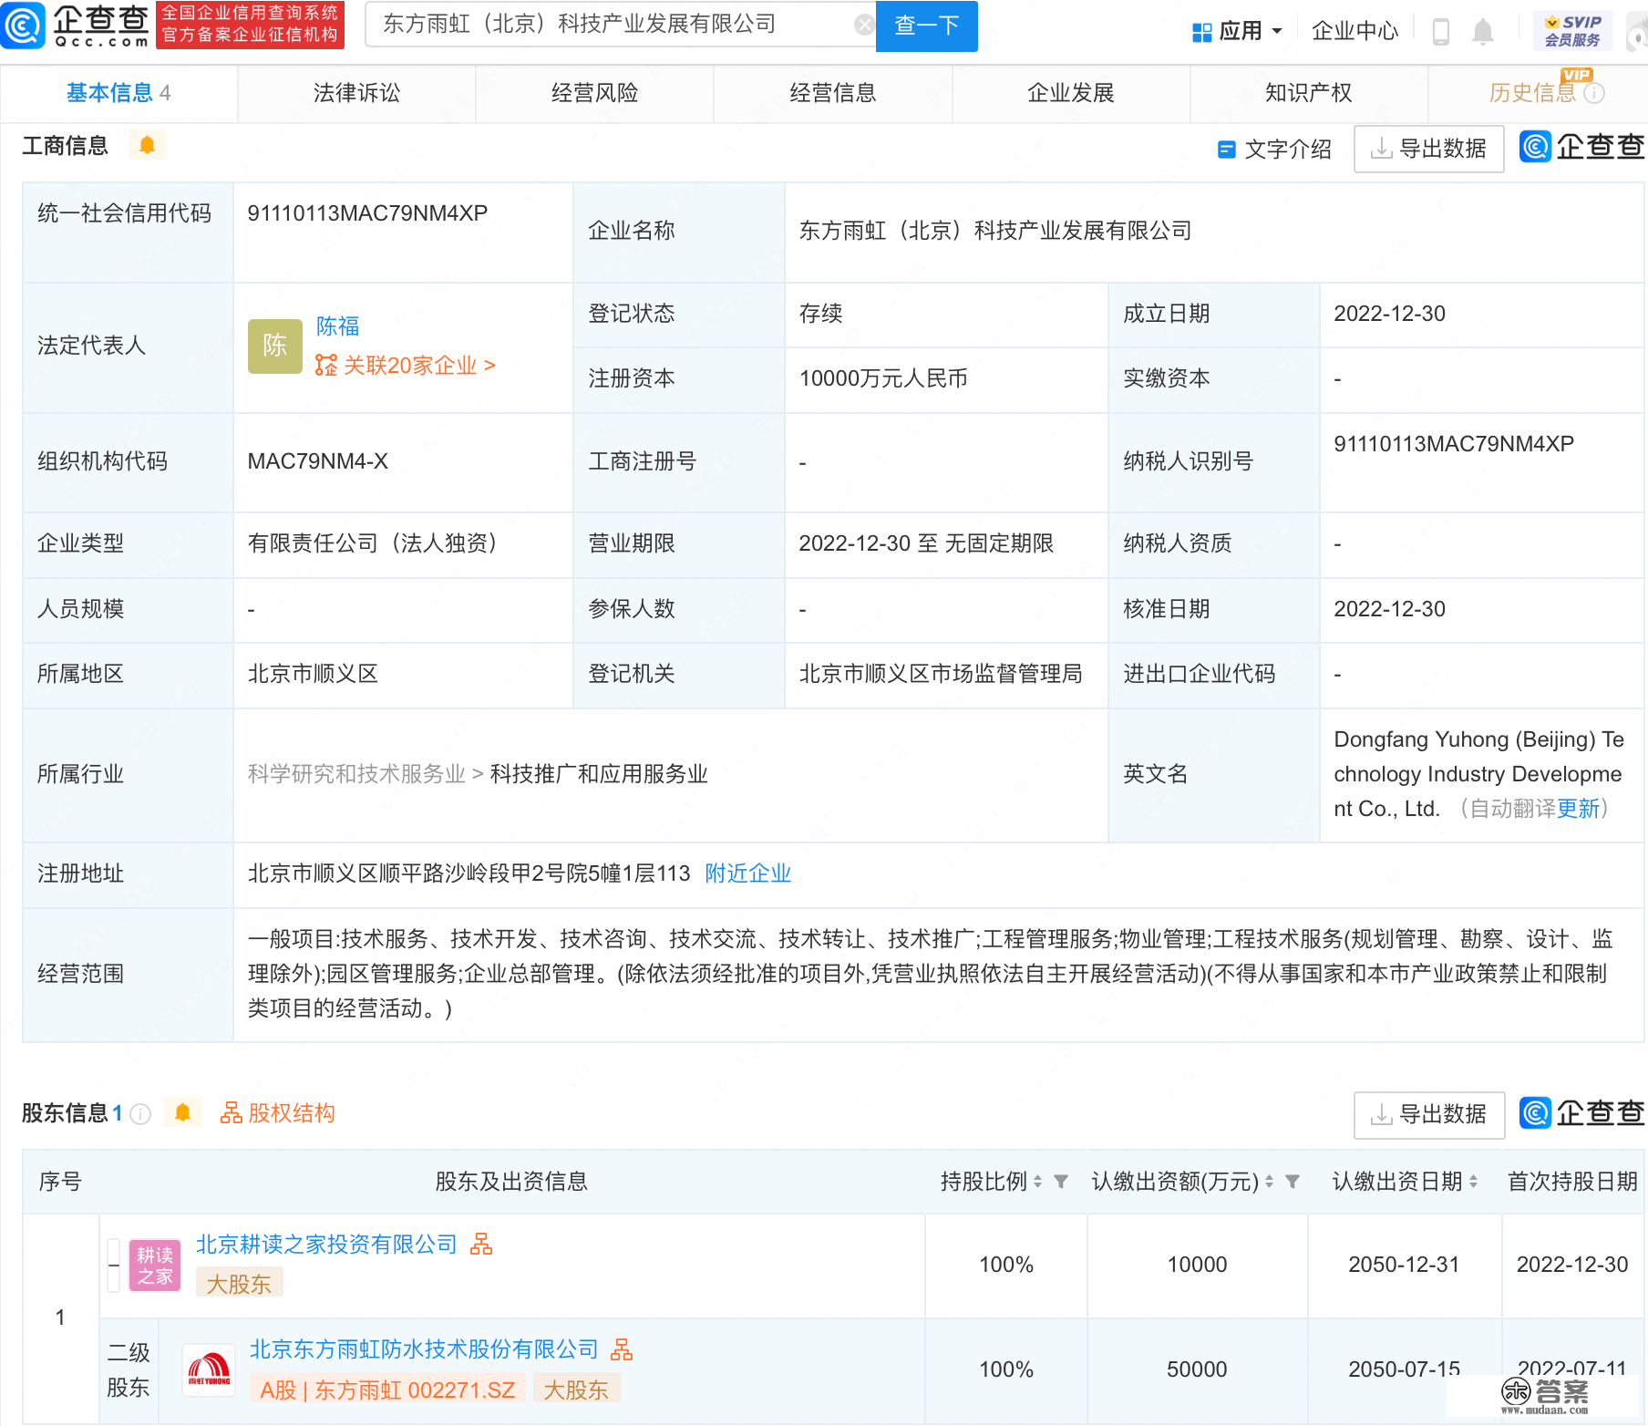Click info icon beside 股东信息
1648x1426 pixels.
[x=140, y=1114]
